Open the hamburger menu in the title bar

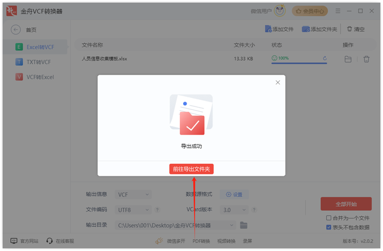[x=338, y=11]
